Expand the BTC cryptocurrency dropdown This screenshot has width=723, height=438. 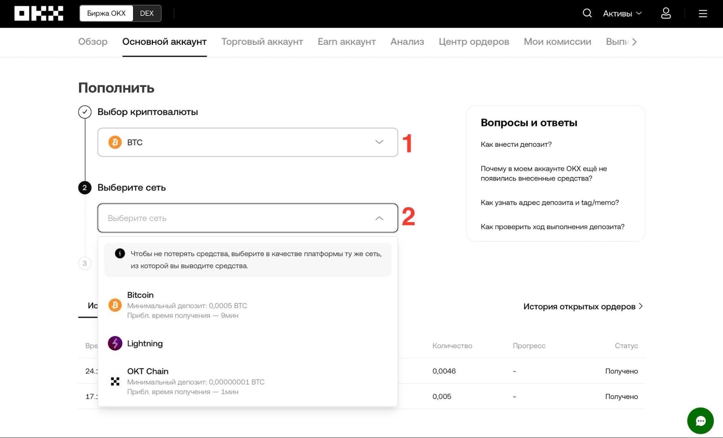248,142
